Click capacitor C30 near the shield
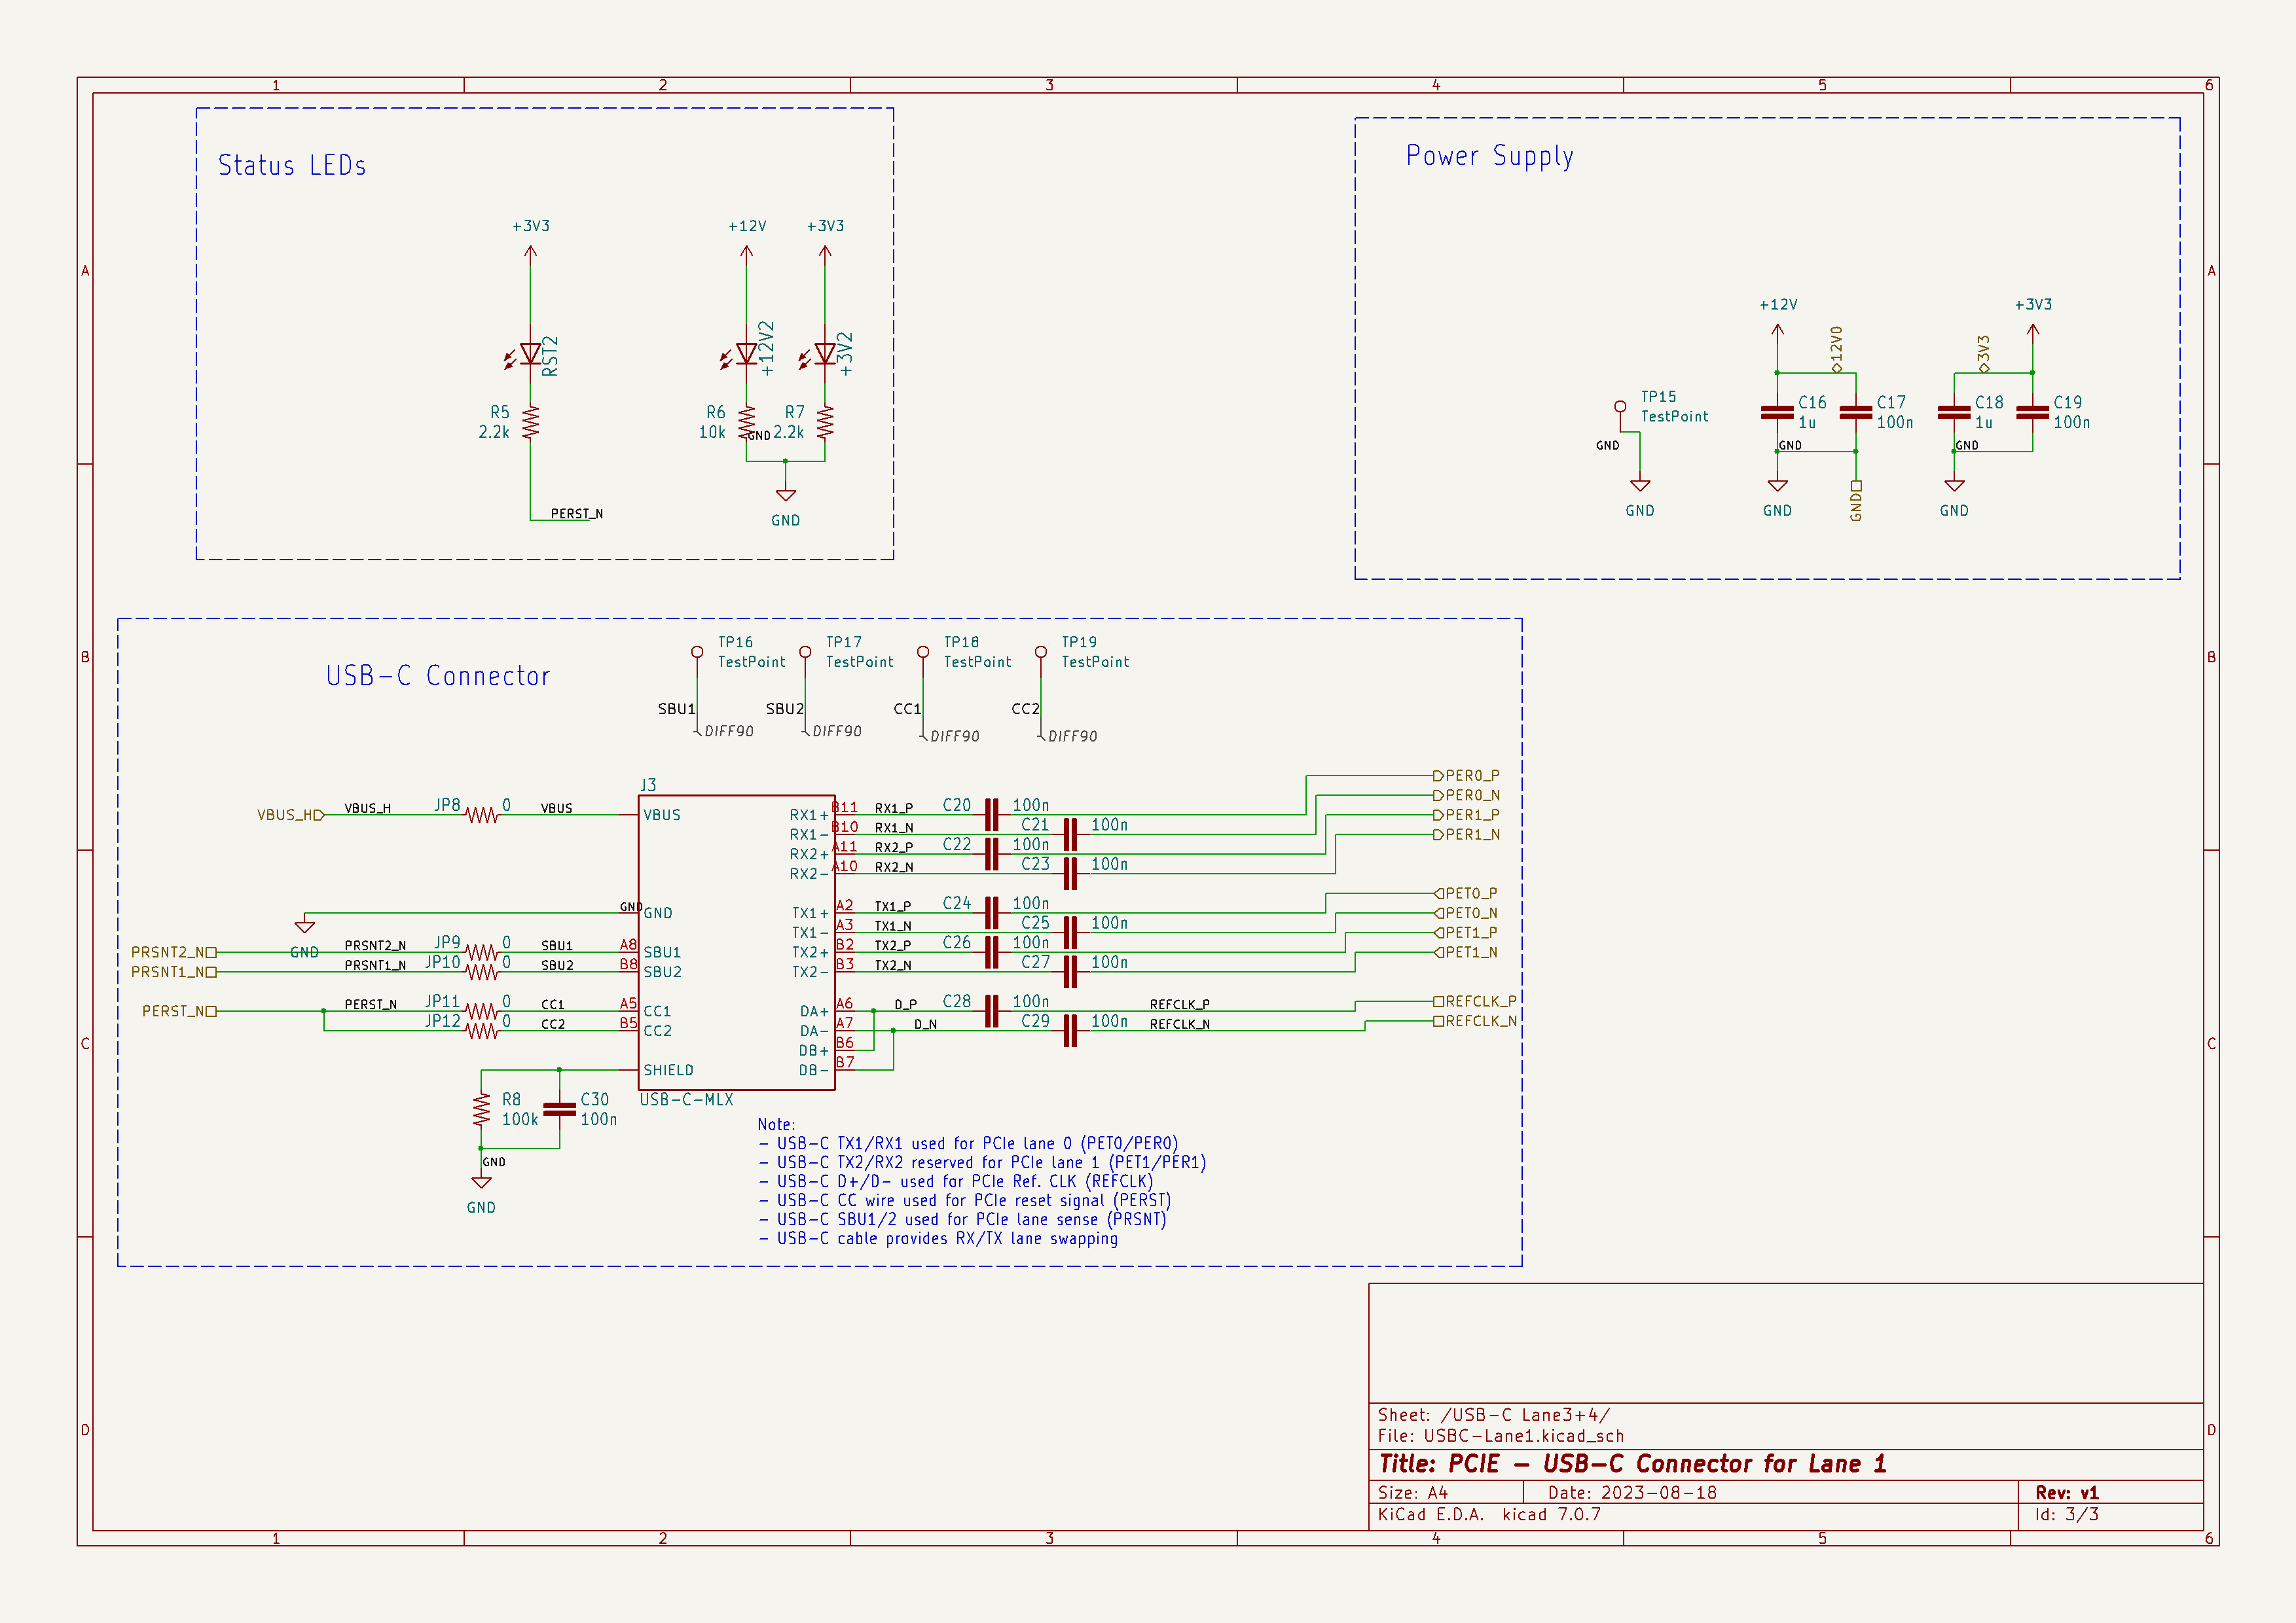The width and height of the screenshot is (2296, 1623). 559,1109
